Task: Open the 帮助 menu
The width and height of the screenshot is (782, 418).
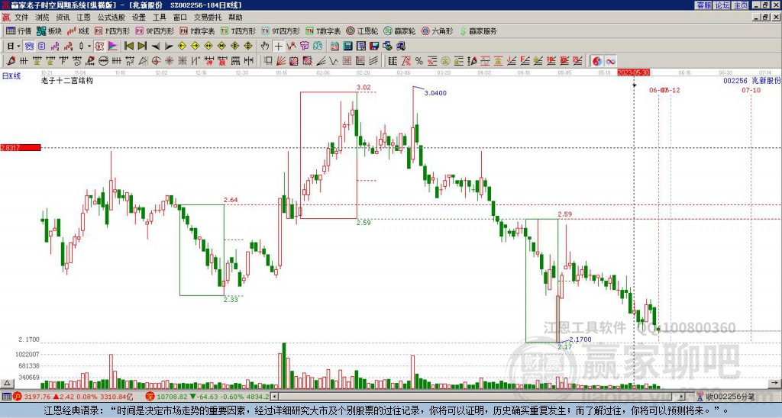Action: (x=235, y=18)
